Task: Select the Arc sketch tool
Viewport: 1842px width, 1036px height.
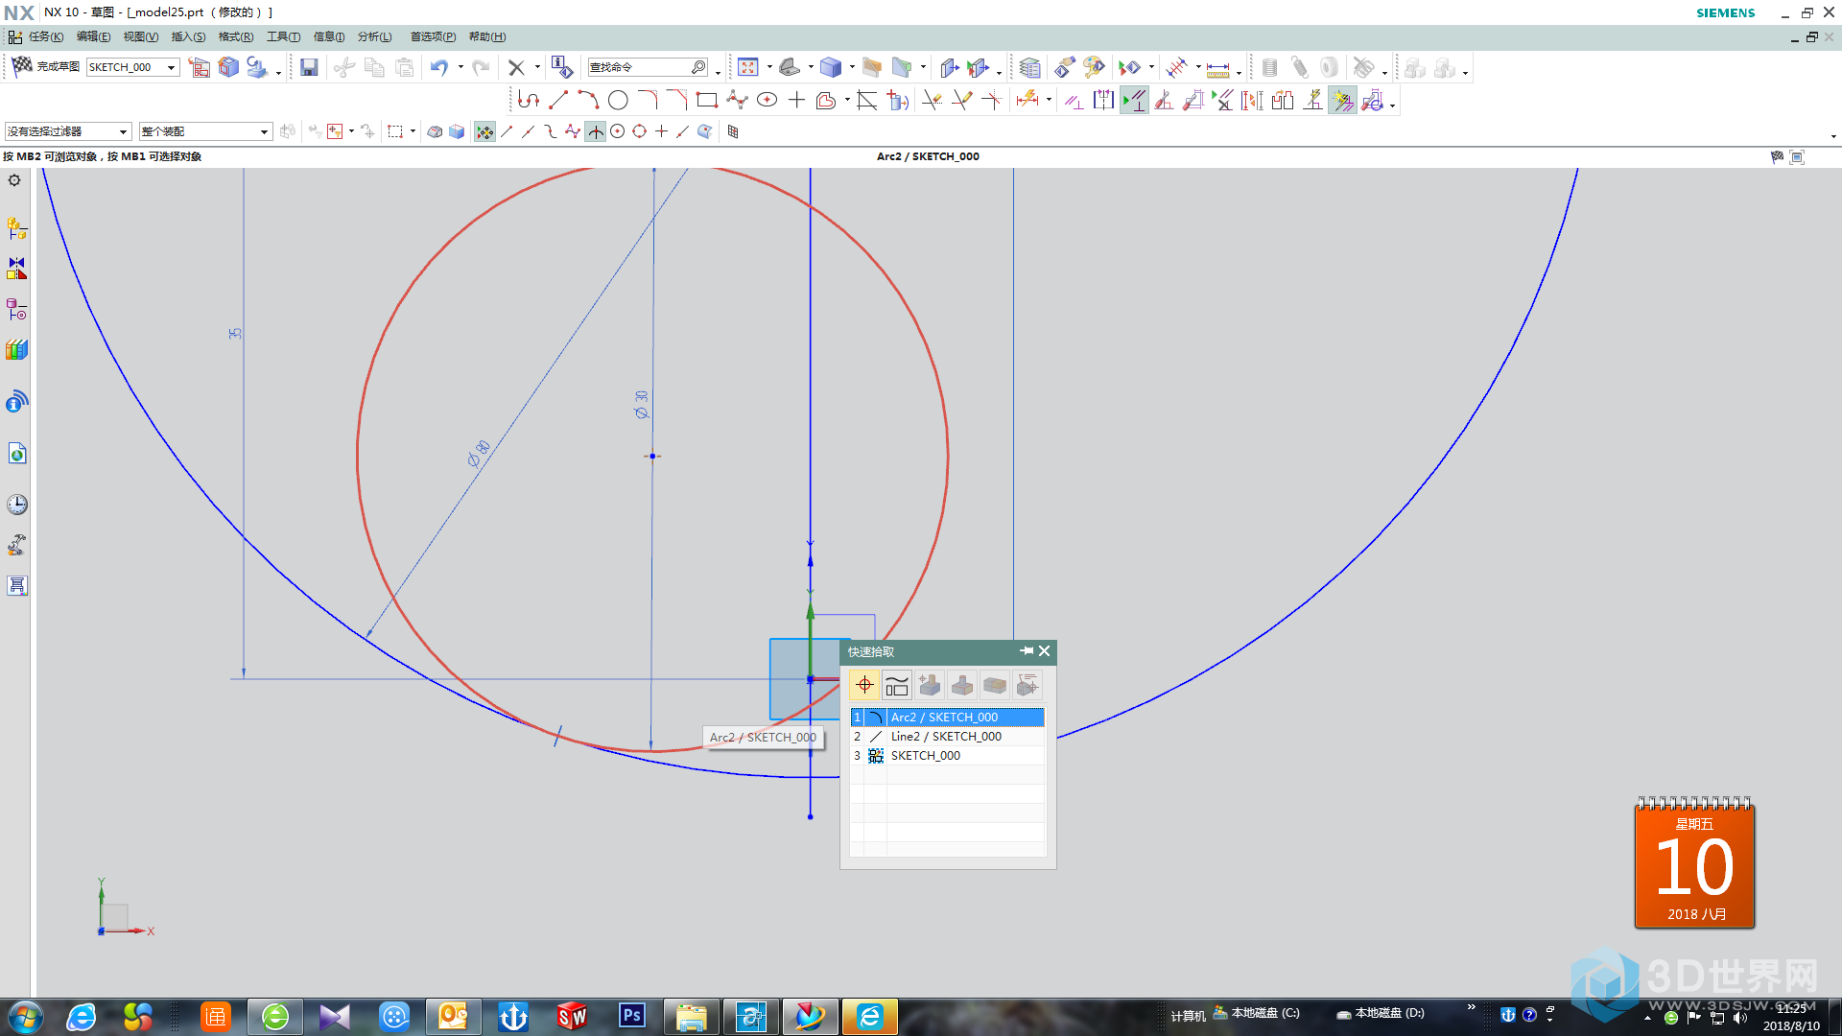Action: pyautogui.click(x=588, y=100)
